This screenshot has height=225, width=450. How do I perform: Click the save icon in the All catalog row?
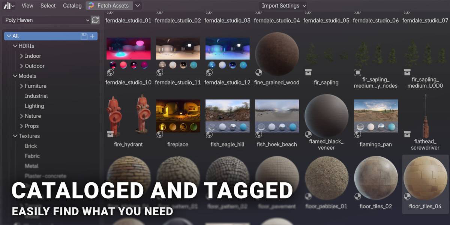[84, 36]
